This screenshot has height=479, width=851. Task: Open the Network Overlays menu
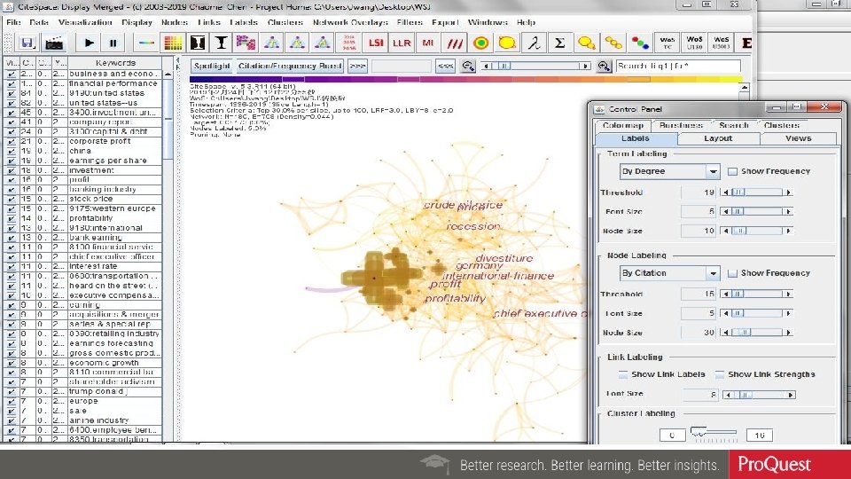(350, 22)
